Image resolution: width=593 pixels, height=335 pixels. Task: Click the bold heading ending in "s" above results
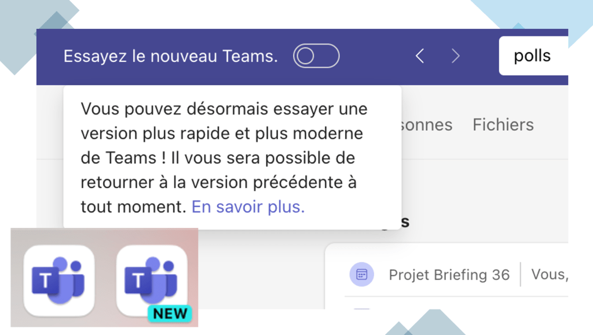click(405, 222)
